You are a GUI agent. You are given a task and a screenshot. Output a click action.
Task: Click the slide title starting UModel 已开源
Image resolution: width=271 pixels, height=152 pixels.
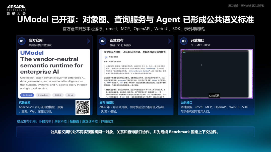click(x=135, y=19)
